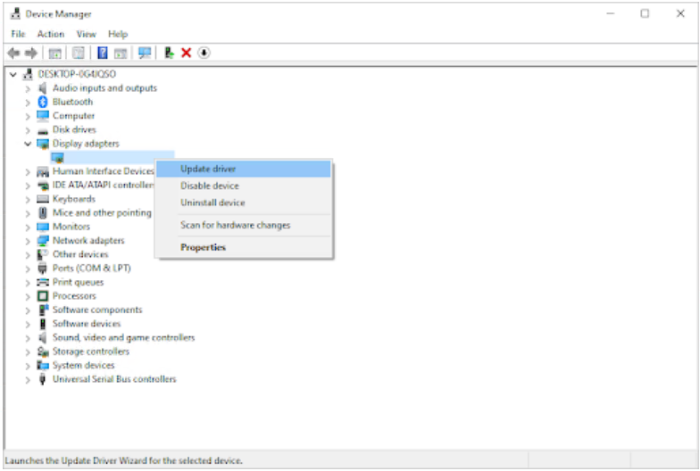
Task: Click the Back arrow in toolbar
Action: coord(13,53)
